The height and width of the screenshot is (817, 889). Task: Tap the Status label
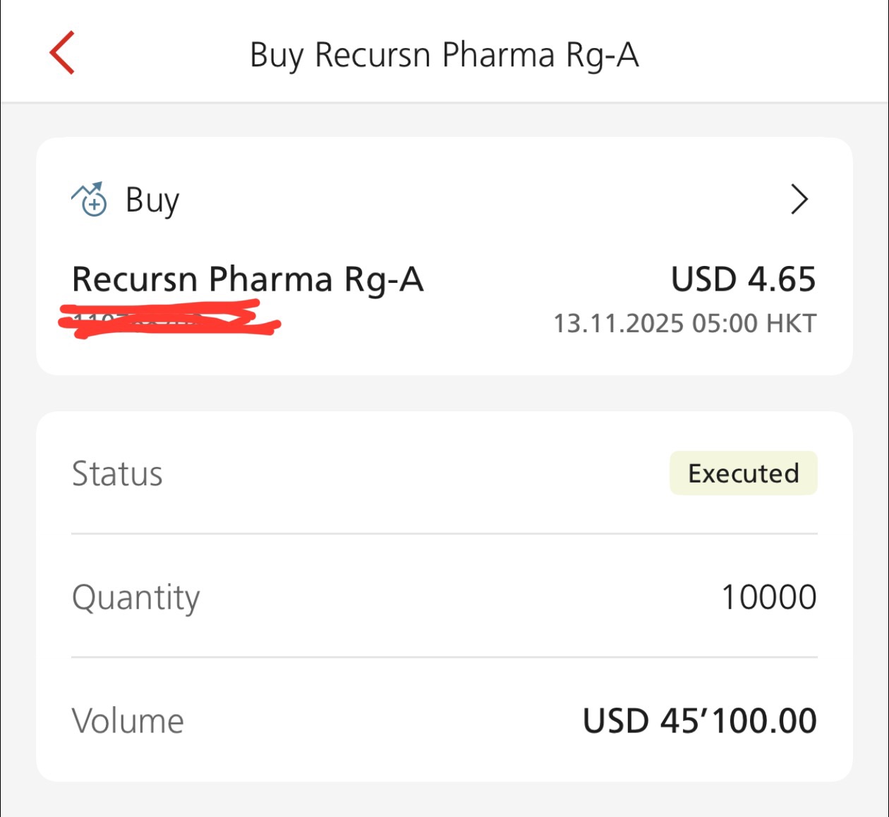click(x=117, y=473)
